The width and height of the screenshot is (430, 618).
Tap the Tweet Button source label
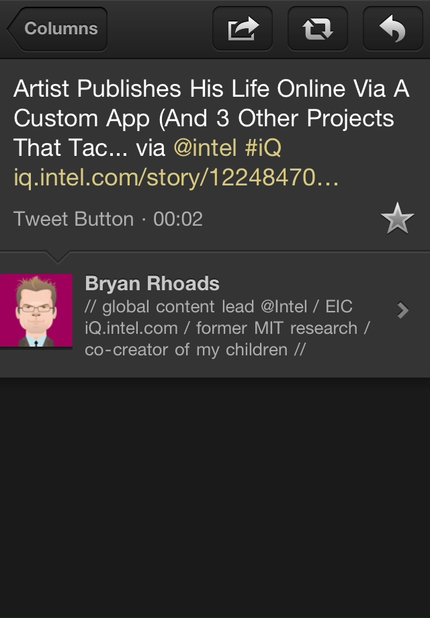[x=74, y=219]
